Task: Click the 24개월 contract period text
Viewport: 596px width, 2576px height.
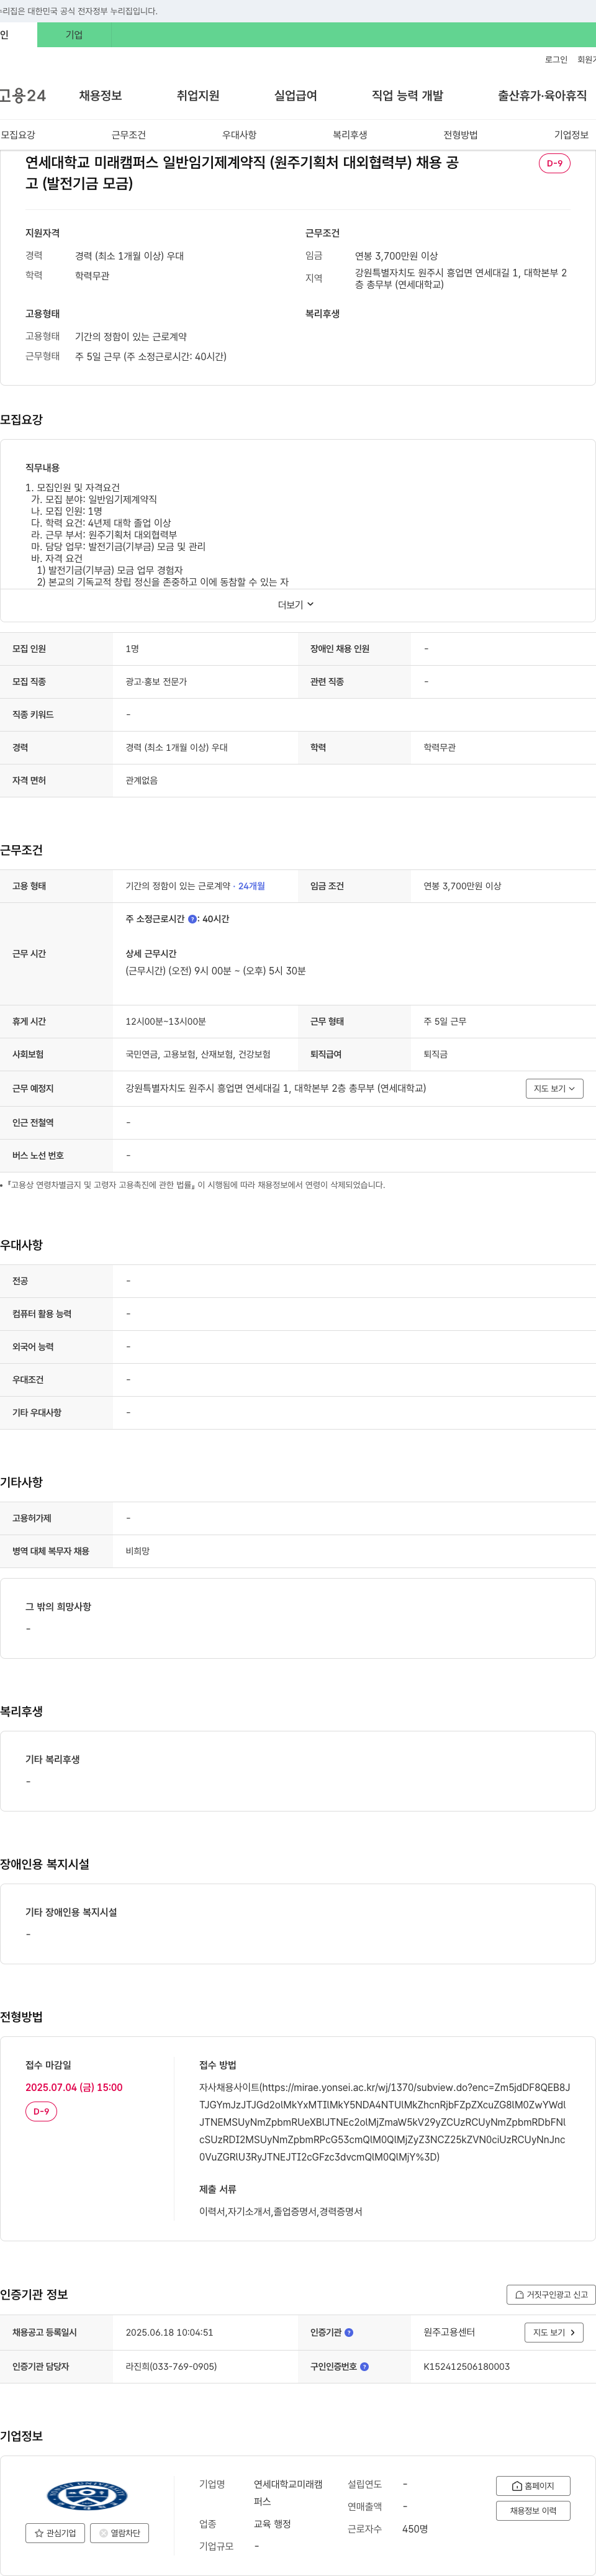Action: (x=252, y=886)
